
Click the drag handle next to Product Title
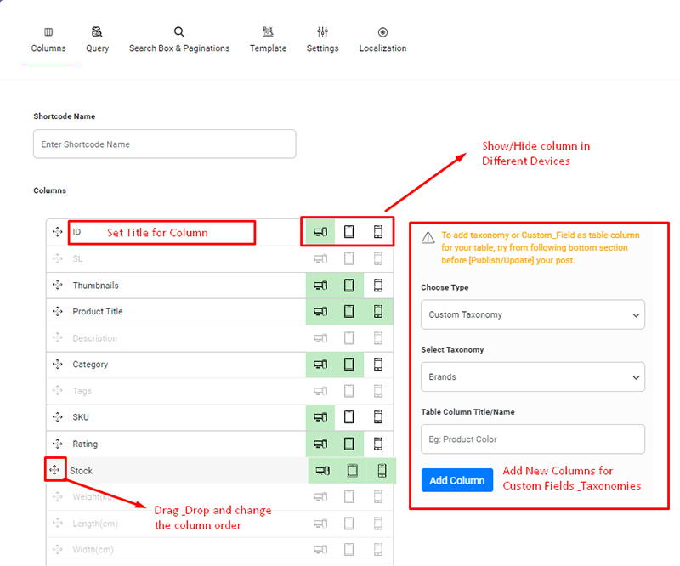(57, 312)
